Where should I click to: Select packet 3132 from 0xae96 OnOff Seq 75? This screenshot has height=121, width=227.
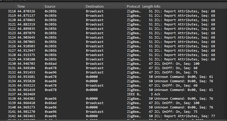[x=113, y=72]
